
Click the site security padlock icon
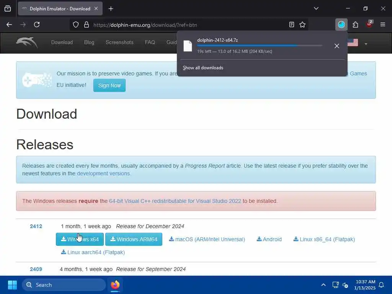coord(87,24)
